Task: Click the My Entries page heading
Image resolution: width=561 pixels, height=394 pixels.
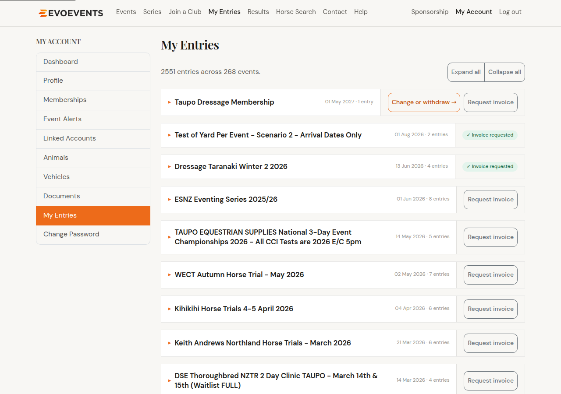Action: click(x=190, y=45)
